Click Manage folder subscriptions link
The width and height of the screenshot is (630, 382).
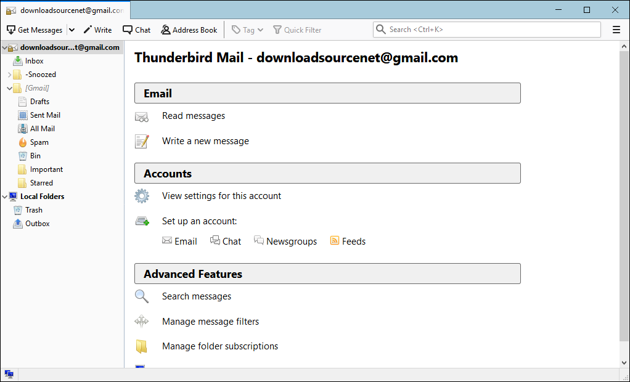coord(220,346)
